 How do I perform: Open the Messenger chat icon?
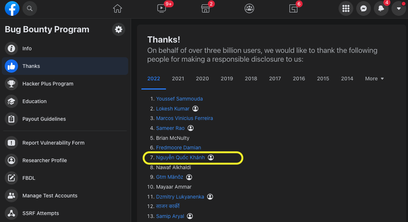tap(364, 8)
